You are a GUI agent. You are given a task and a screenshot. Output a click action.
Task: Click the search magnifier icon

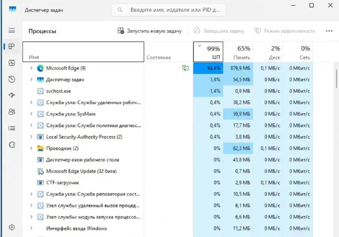click(120, 10)
